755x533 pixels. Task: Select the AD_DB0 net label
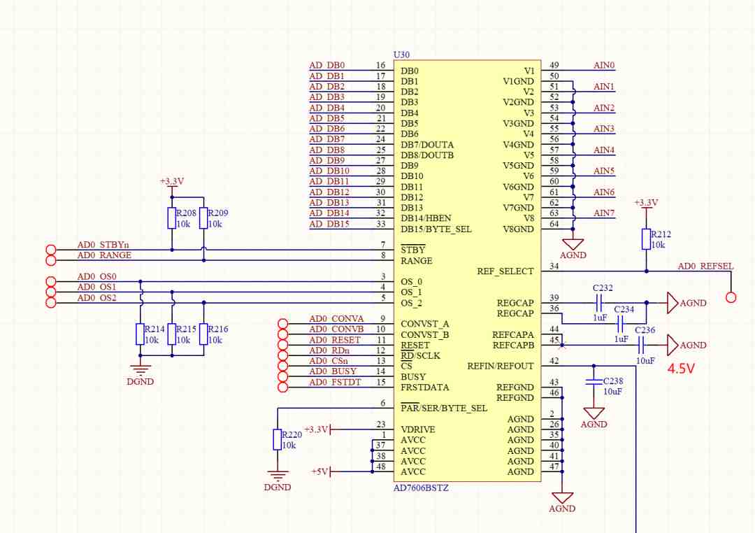coord(327,65)
